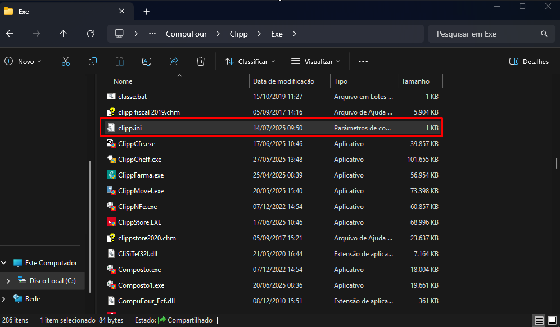
Task: Click the Delete trash can icon
Action: pyautogui.click(x=201, y=61)
